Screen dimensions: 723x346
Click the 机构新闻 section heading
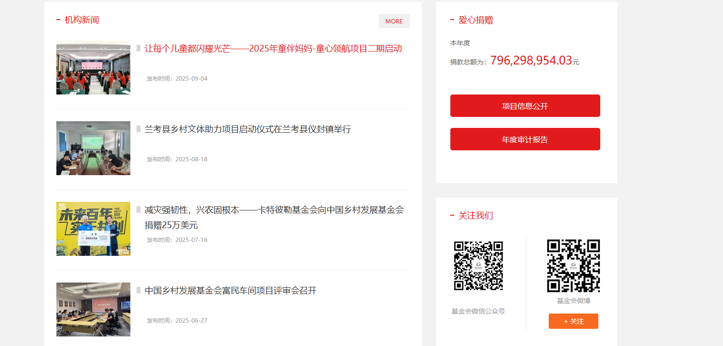[82, 20]
